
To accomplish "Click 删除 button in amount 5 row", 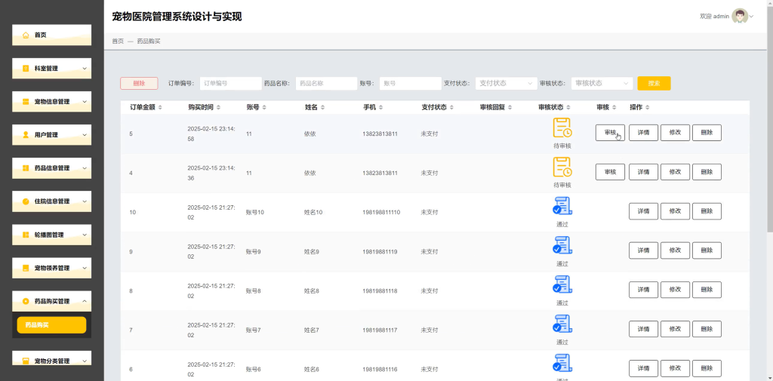I will pyautogui.click(x=707, y=133).
